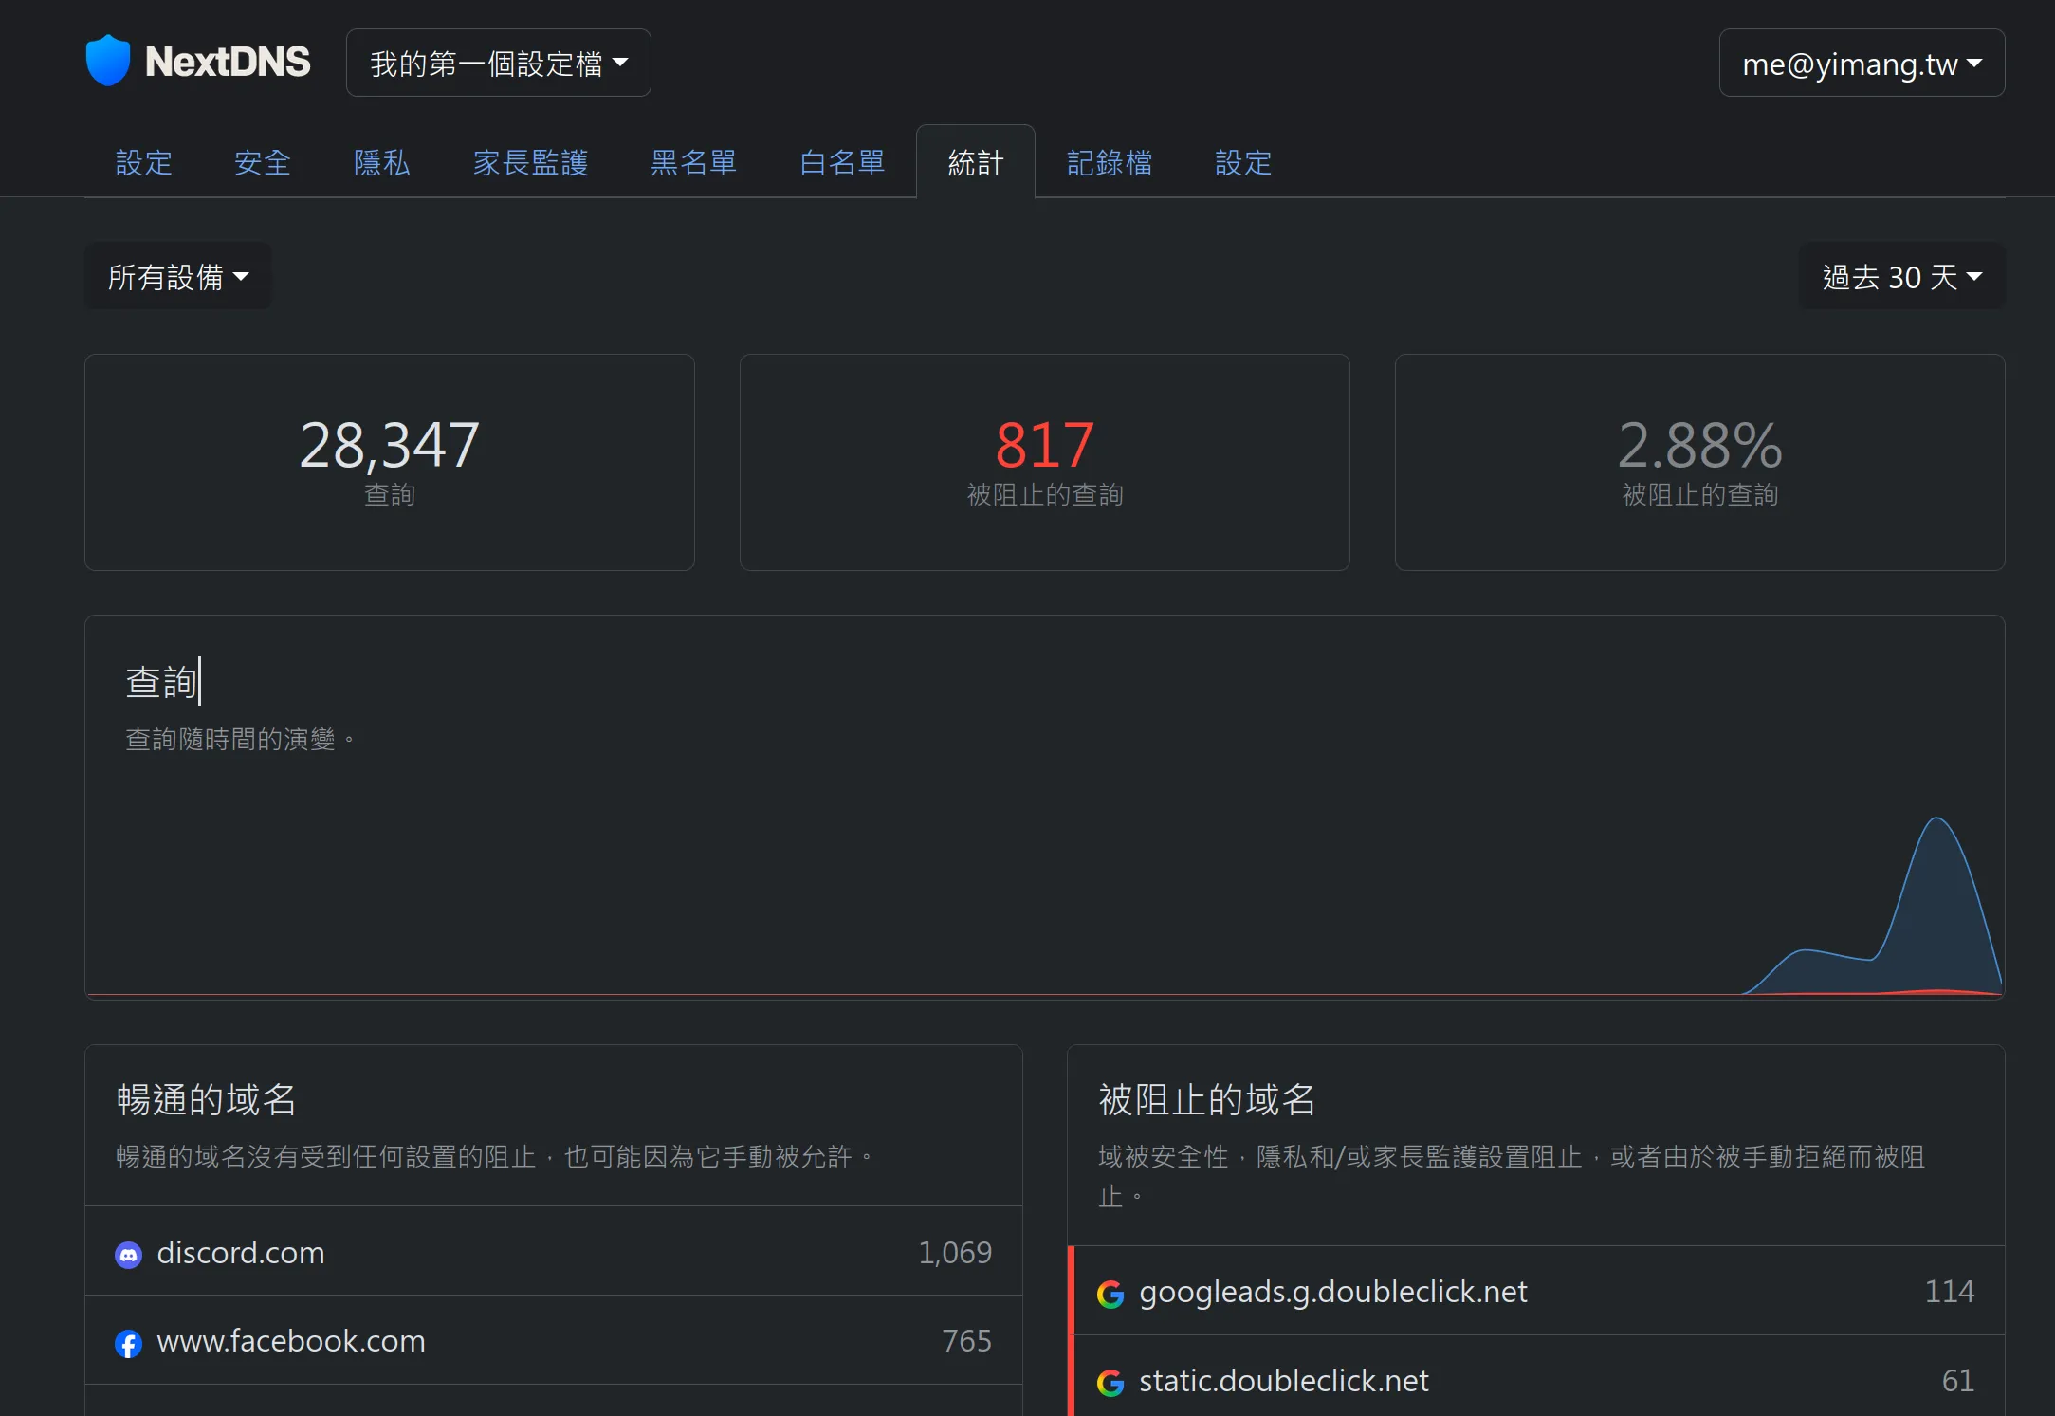This screenshot has width=2055, height=1416.
Task: Open the 家長監護 tab
Action: 530,163
